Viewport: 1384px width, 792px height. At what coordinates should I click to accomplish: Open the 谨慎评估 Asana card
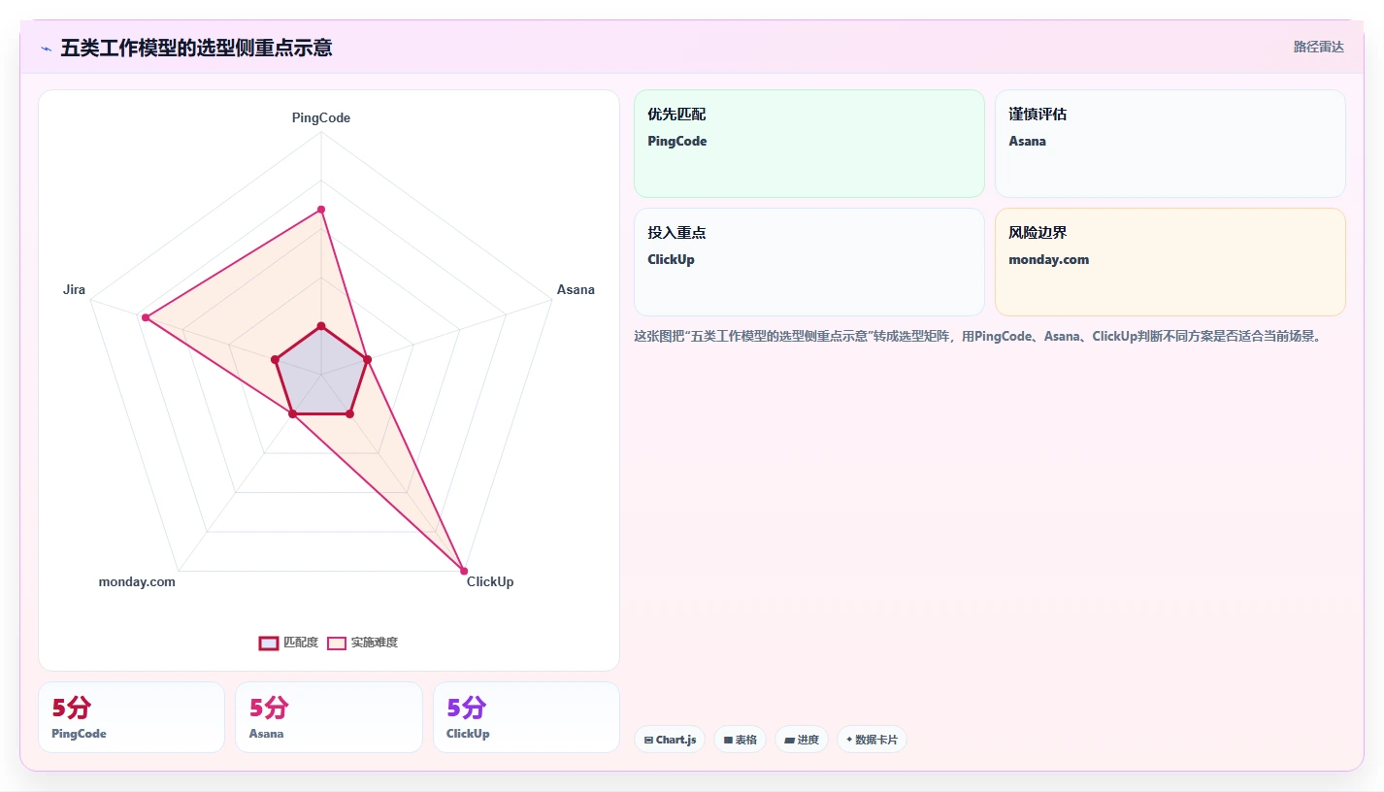tap(1170, 144)
